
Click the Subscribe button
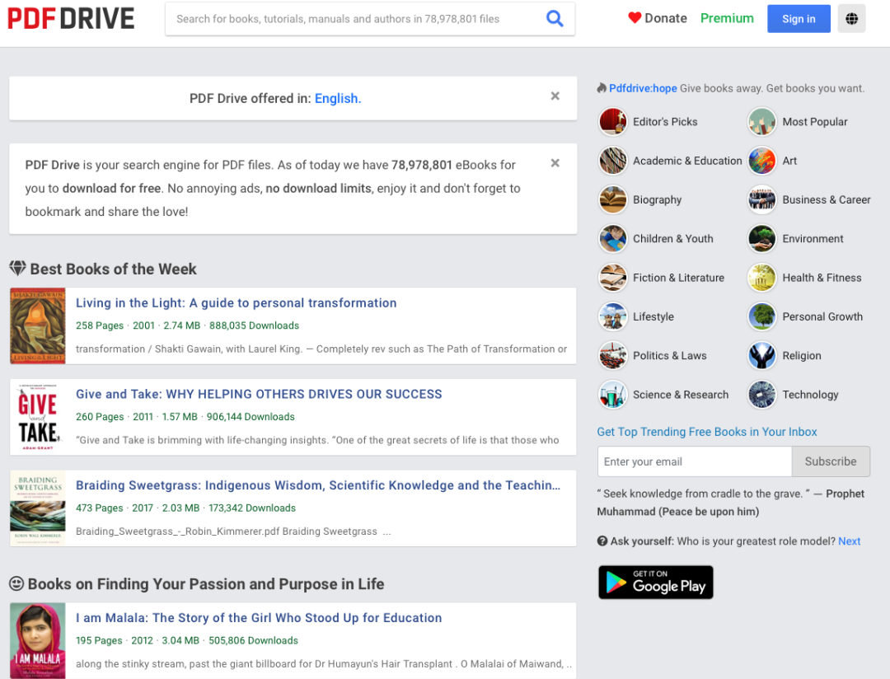point(831,461)
